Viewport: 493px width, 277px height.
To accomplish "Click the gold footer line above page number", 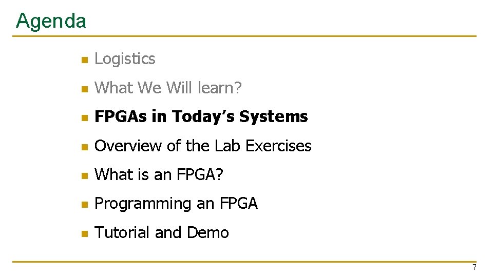I will click(244, 262).
